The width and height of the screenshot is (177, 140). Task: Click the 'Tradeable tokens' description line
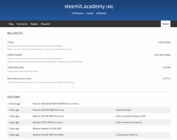click(35, 46)
